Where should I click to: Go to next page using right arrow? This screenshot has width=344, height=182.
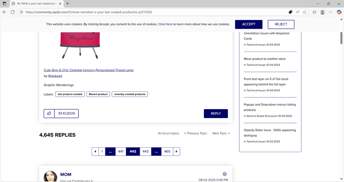coord(176,151)
